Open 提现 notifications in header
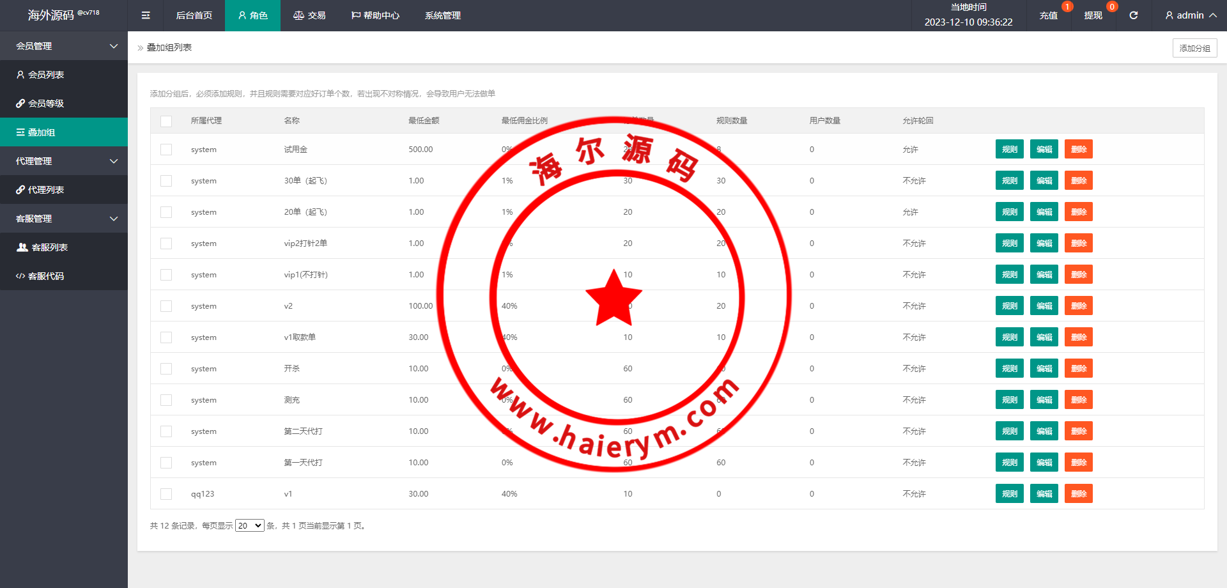Image resolution: width=1227 pixels, height=588 pixels. coord(1093,15)
